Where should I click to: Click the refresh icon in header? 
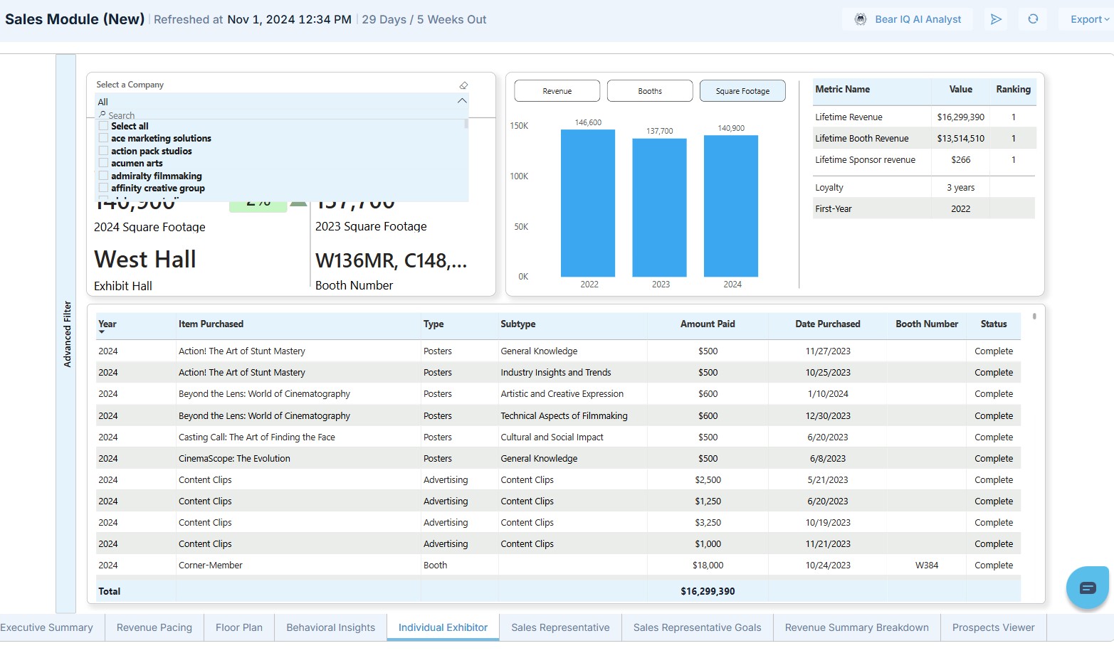click(1033, 19)
